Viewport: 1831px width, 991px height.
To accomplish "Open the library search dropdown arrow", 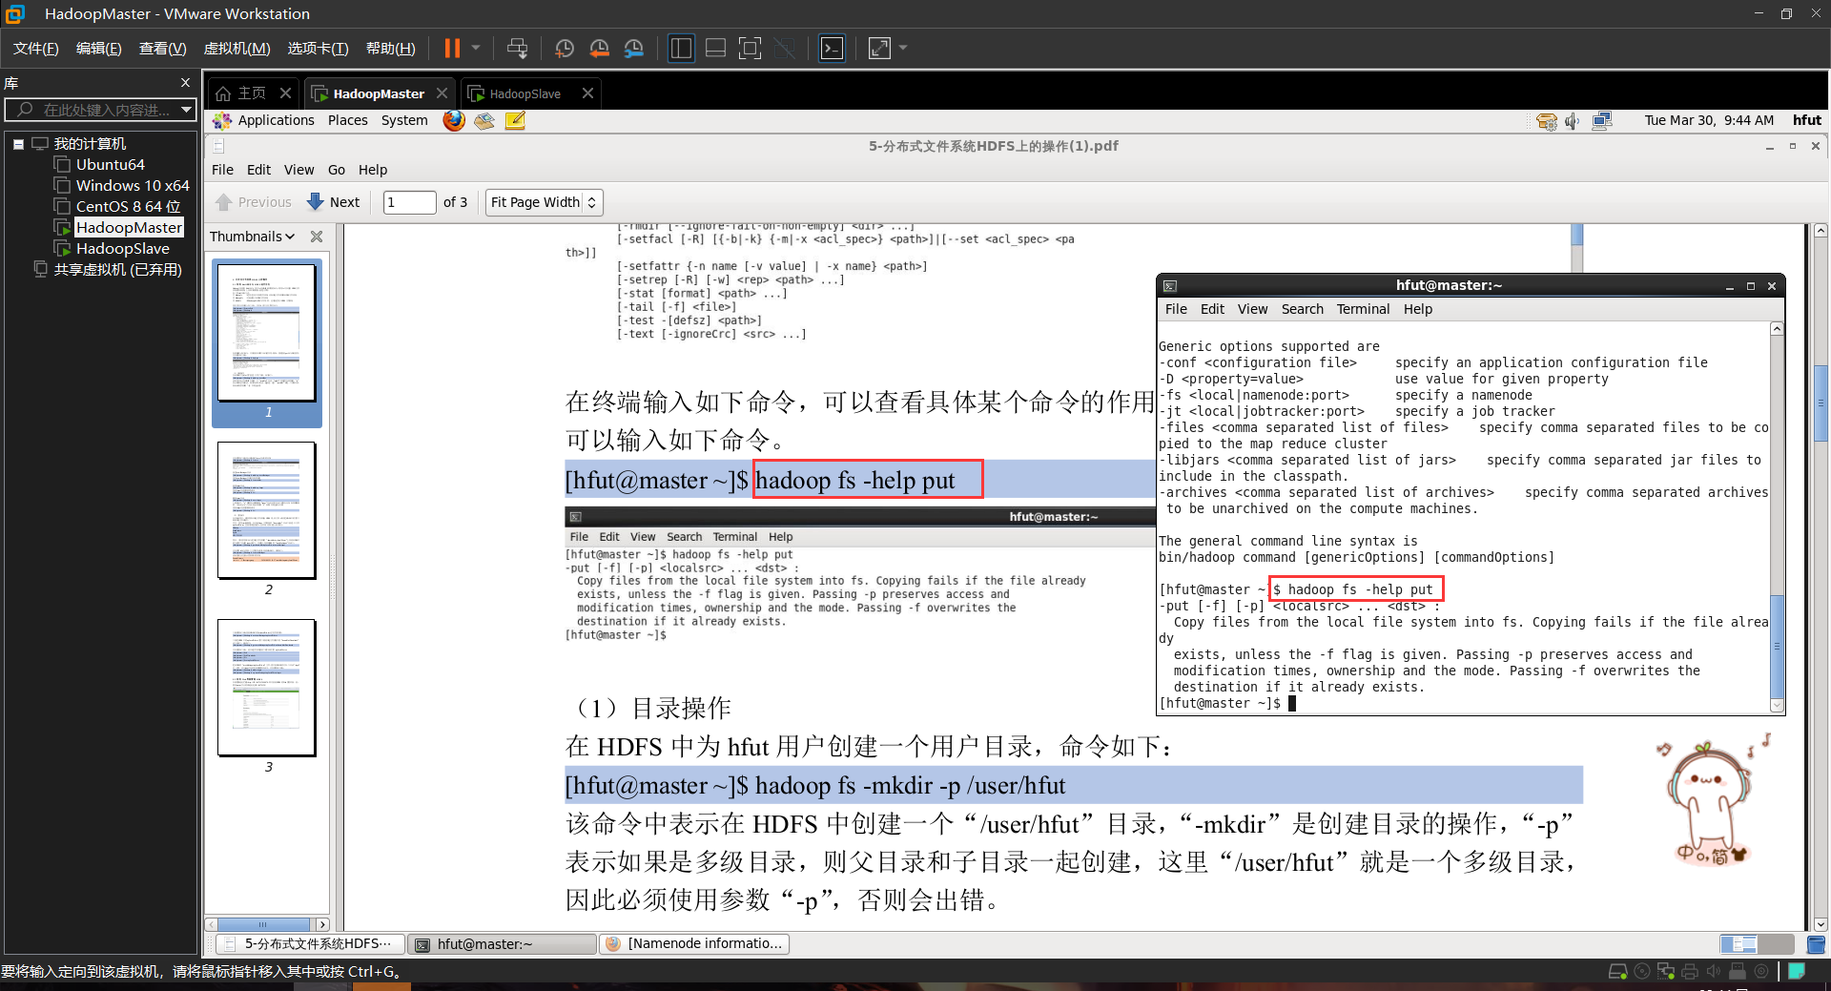I will tap(187, 110).
